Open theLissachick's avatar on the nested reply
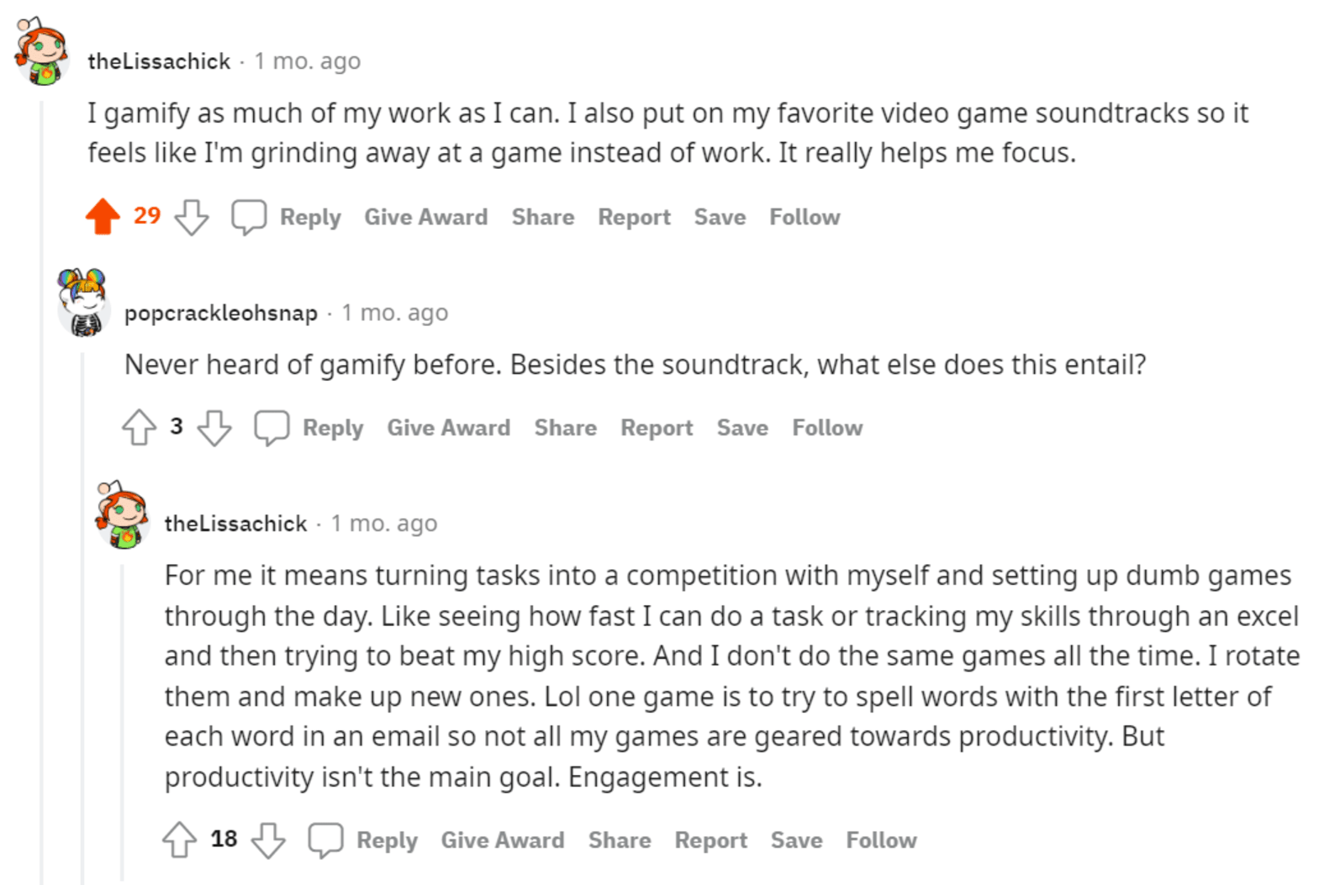The width and height of the screenshot is (1324, 885). (x=123, y=514)
